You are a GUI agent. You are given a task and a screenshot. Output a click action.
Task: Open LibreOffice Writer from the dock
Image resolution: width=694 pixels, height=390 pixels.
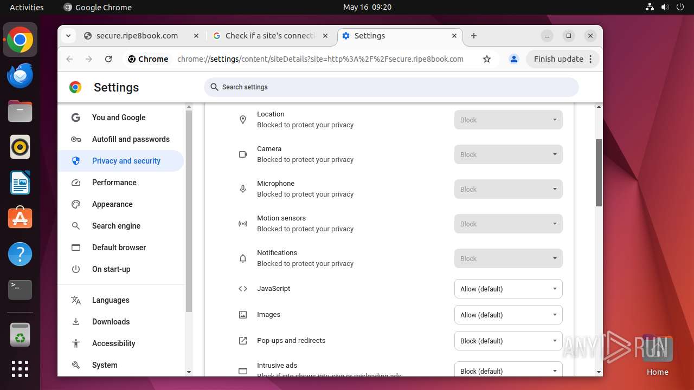click(20, 183)
